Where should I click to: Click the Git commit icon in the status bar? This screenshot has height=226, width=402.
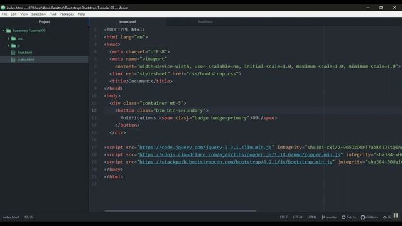pyautogui.click(x=384, y=217)
